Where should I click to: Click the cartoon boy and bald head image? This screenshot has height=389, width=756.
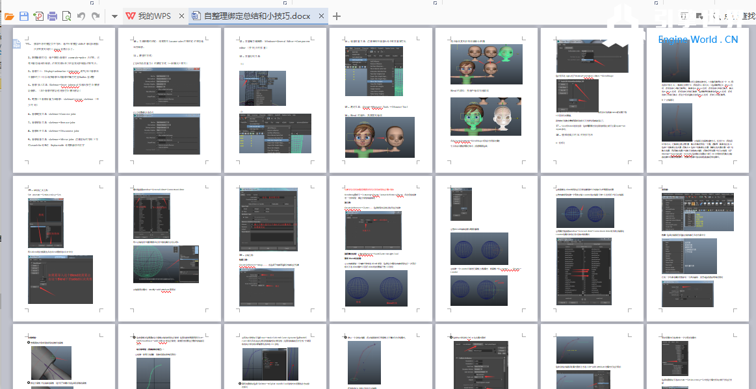pos(380,137)
